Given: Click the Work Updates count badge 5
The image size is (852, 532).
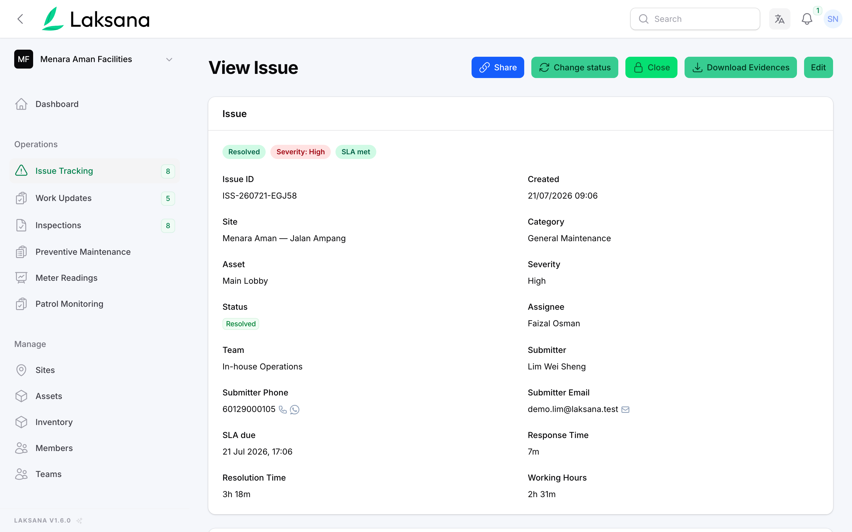Looking at the screenshot, I should [x=168, y=198].
